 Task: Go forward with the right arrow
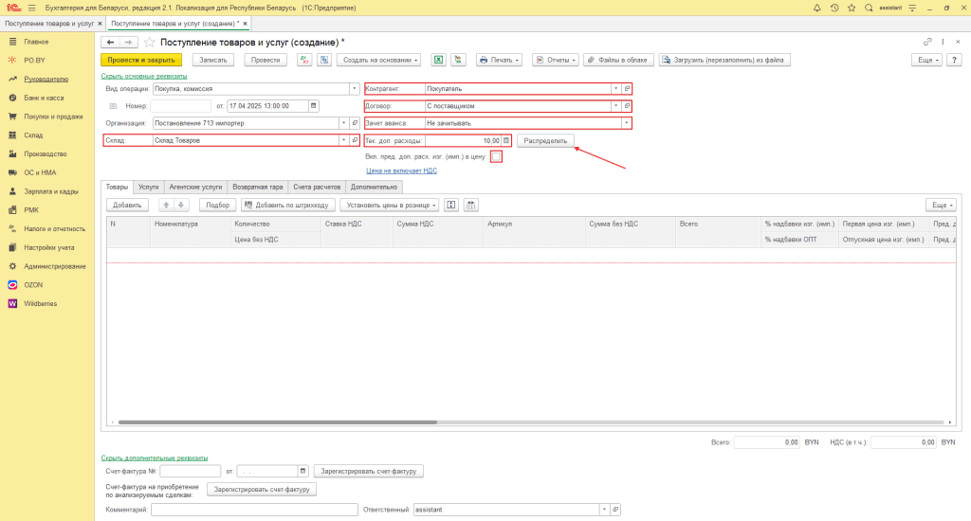[x=128, y=42]
